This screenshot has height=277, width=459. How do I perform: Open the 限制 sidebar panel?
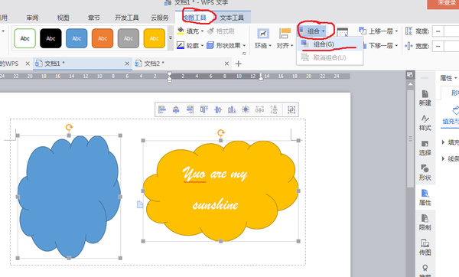[425, 223]
